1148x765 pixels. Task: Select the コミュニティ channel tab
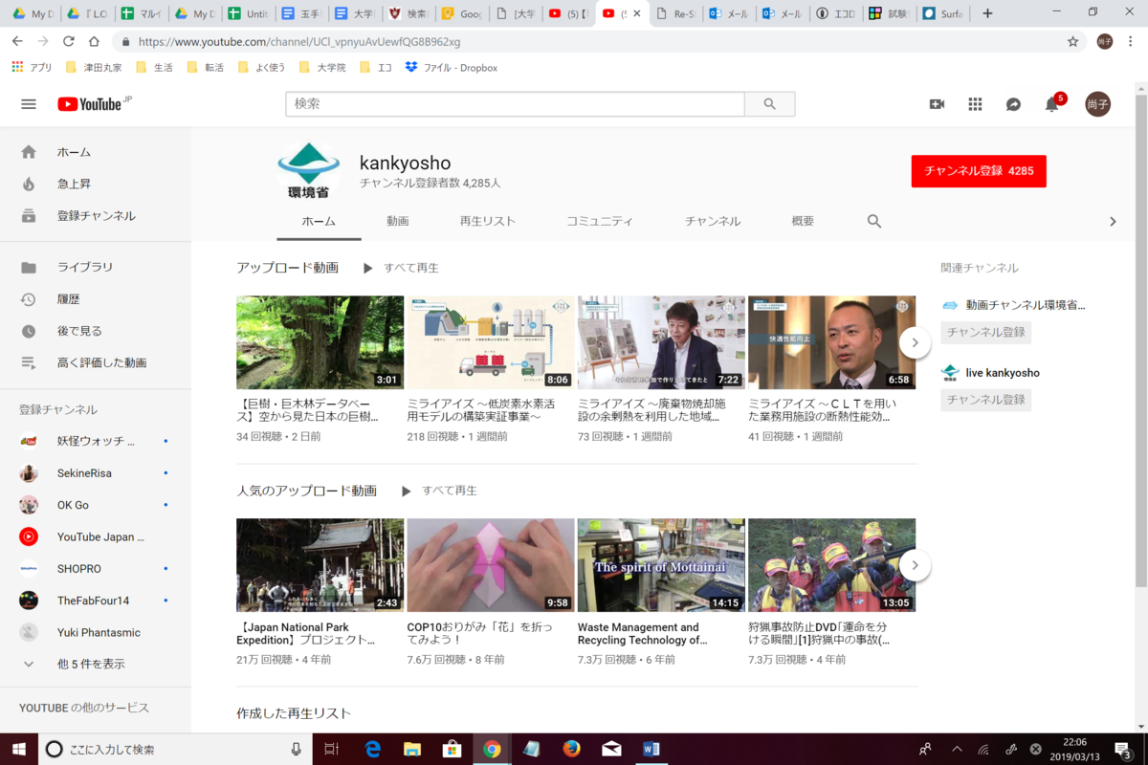pos(600,221)
